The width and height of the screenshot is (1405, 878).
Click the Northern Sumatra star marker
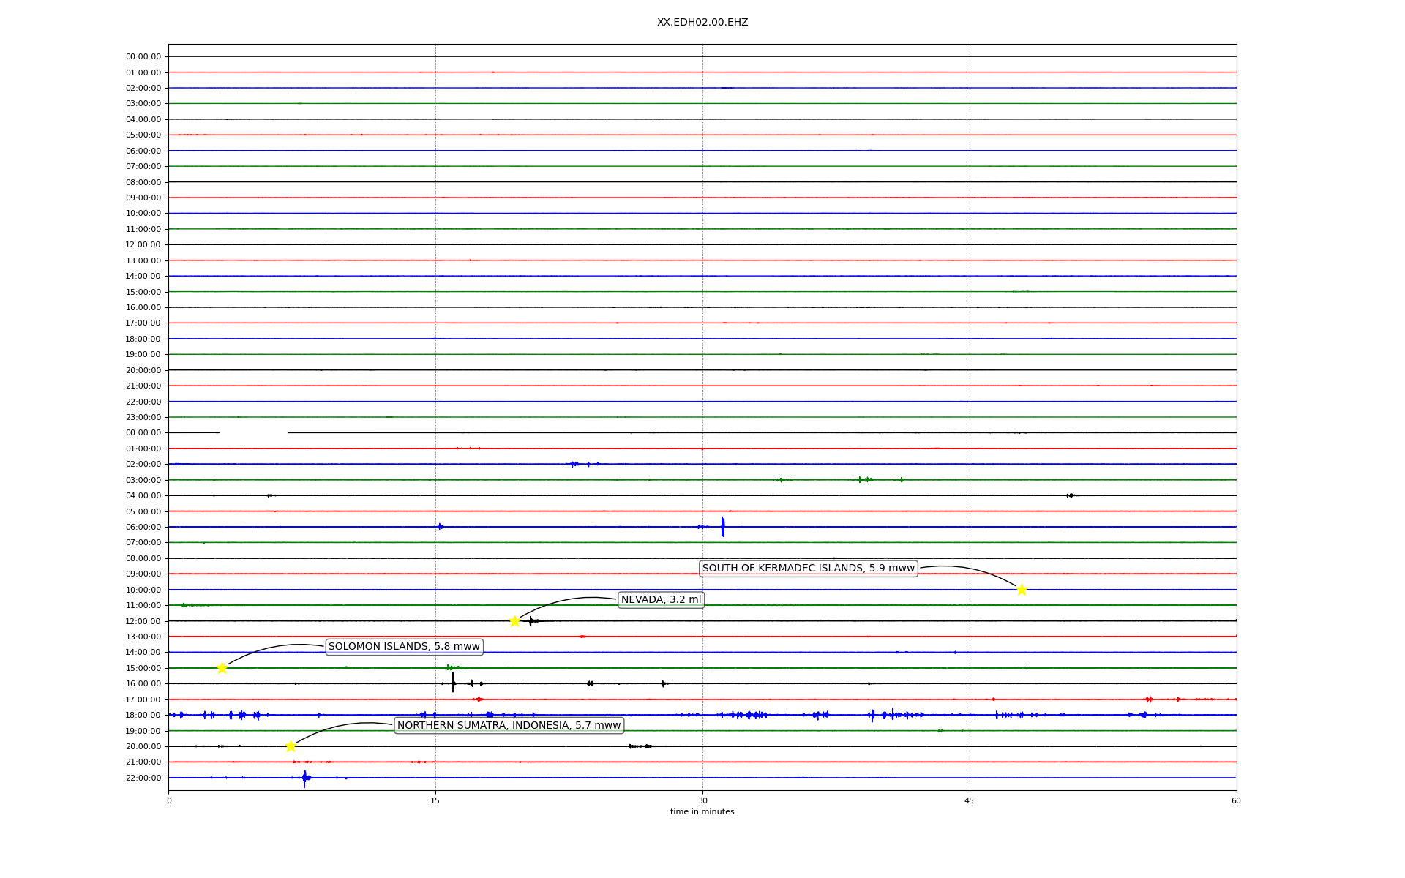point(291,746)
